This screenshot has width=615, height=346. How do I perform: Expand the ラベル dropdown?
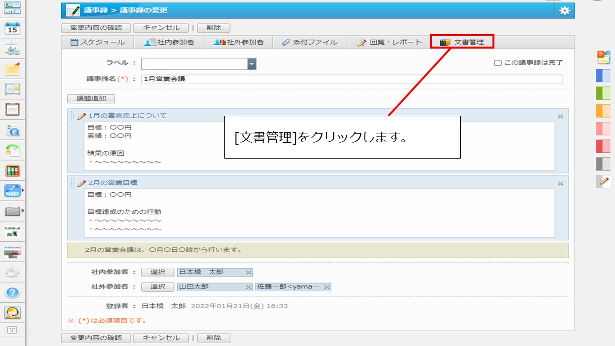(252, 64)
